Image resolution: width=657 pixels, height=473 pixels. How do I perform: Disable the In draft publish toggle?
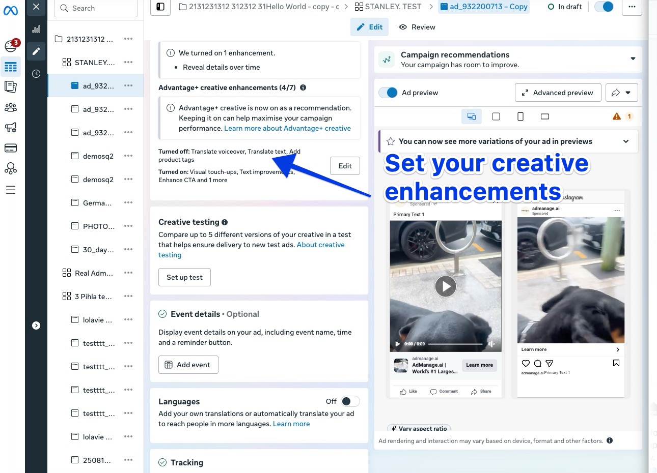click(604, 7)
